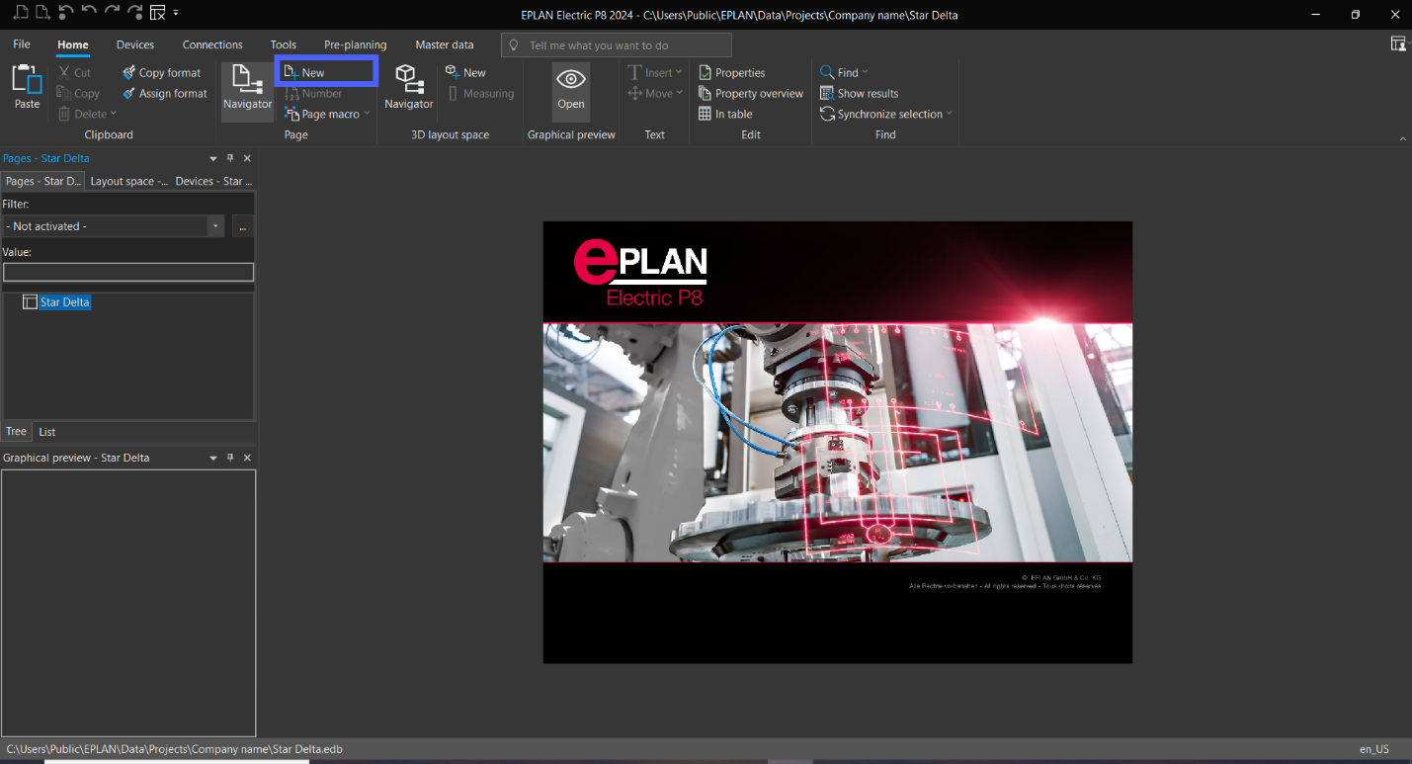Screen dimensions: 1412x764
Task: Click the next page icon in title bar
Action: click(42, 12)
